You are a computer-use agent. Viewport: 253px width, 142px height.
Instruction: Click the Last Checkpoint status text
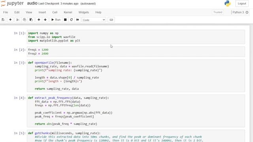click(59, 4)
